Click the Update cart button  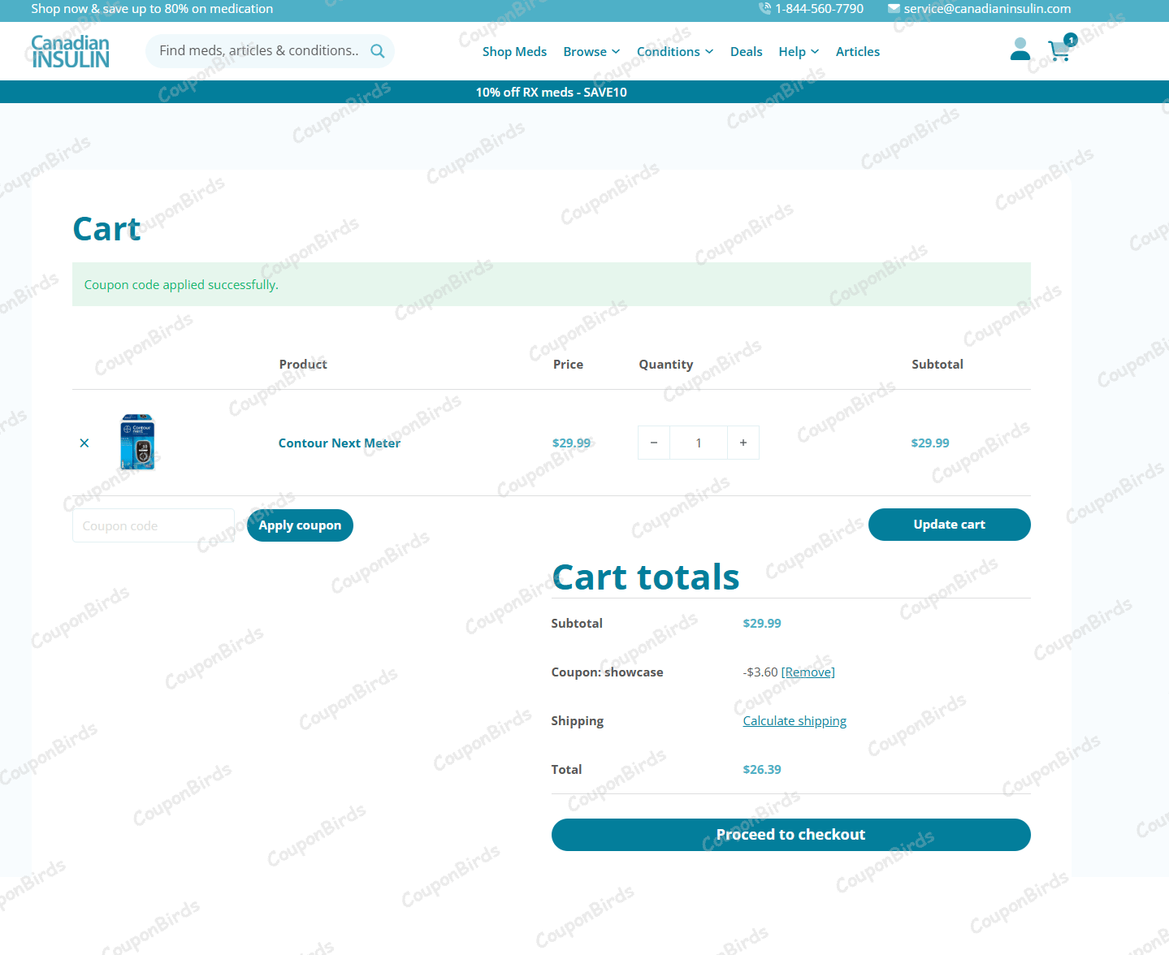click(x=949, y=525)
